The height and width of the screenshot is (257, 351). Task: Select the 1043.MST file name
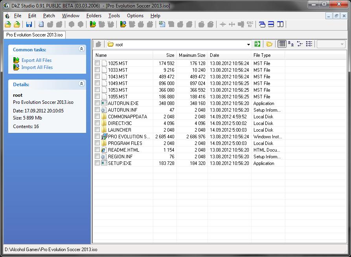click(118, 76)
